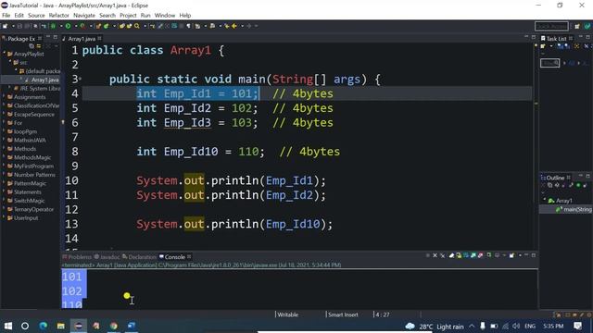593x333 pixels.
Task: Click the New Java Package toolbar icon
Action: point(99,26)
